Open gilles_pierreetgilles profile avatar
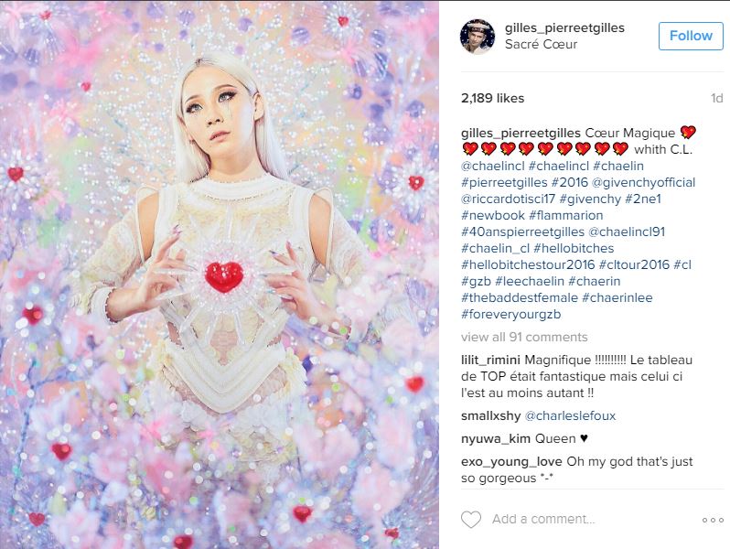The height and width of the screenshot is (549, 730). 478,37
